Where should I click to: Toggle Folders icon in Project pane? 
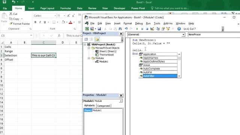point(97,39)
